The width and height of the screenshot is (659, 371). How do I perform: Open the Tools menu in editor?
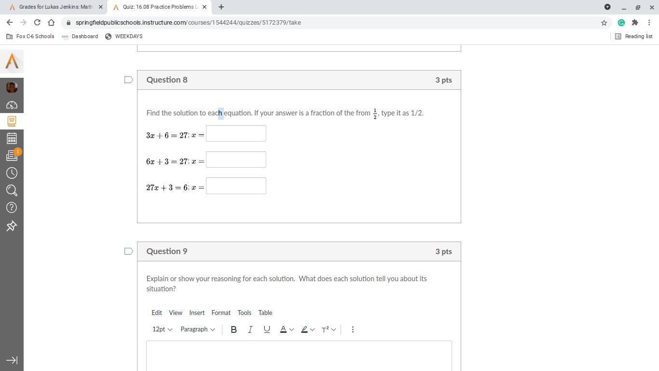pos(244,313)
